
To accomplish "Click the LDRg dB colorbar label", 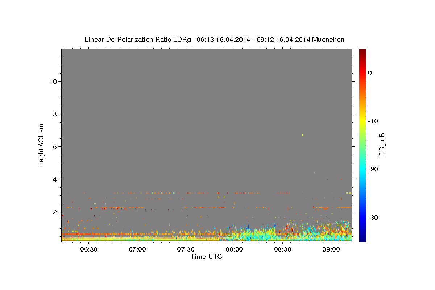I will [381, 146].
